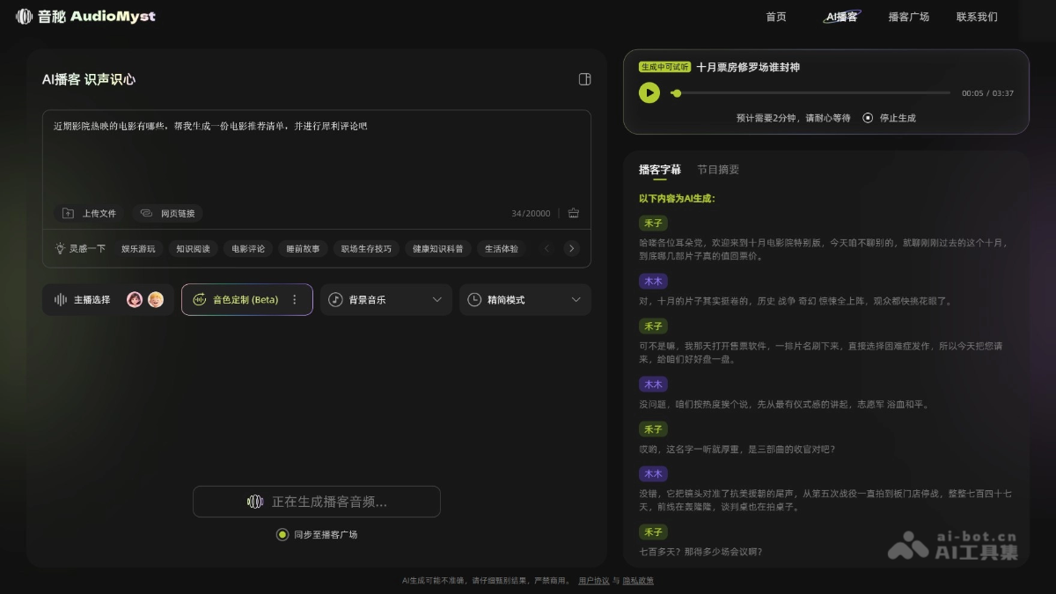Click the 停止生成 stop generation button
Viewport: 1056px width, 594px height.
click(x=888, y=117)
